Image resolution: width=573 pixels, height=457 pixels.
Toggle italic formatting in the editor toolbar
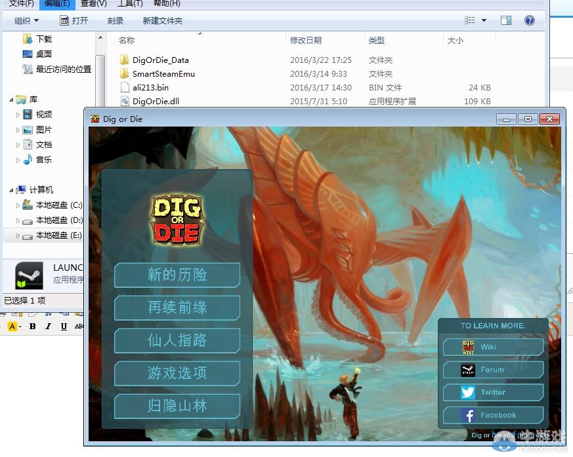click(48, 327)
